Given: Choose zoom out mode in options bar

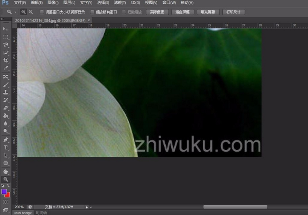Looking at the screenshot, I should point(31,12).
